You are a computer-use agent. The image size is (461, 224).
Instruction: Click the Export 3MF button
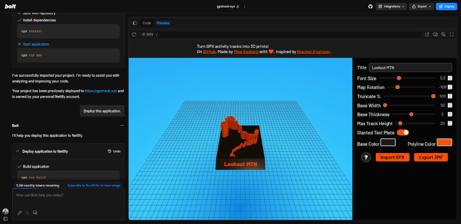point(431,158)
